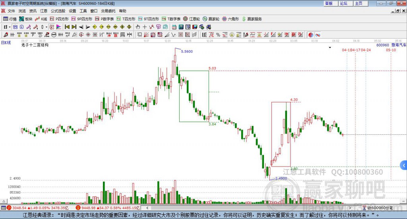Open 赢家服务 with the dollar icon
407x219 pixels.
pos(252,19)
